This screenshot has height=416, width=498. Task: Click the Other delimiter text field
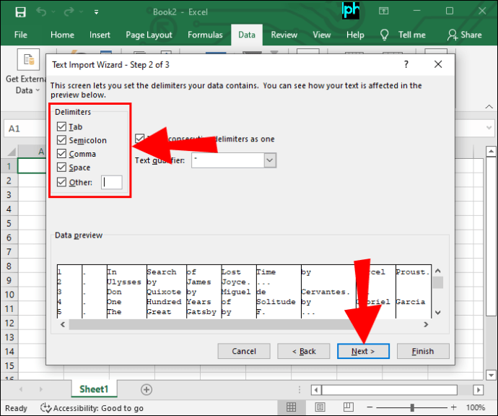point(111,183)
